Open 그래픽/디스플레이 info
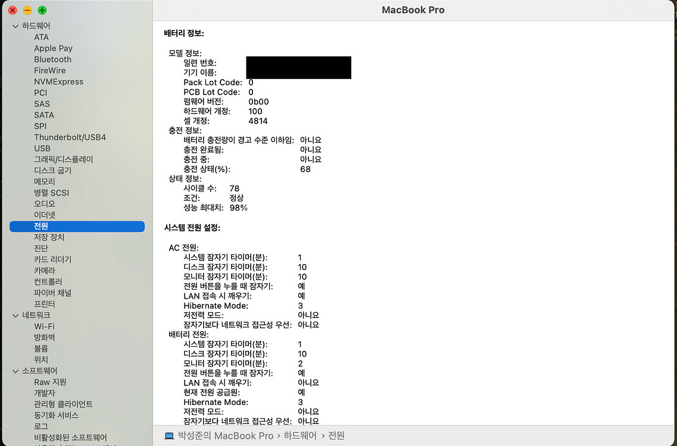 pos(64,159)
